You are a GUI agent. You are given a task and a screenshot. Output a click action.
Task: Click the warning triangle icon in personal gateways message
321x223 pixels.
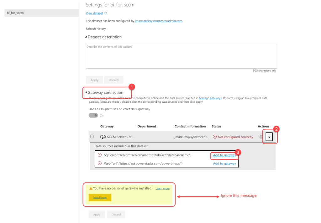coord(91,189)
